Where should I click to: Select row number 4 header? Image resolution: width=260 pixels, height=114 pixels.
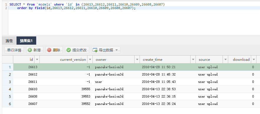pos(8,89)
